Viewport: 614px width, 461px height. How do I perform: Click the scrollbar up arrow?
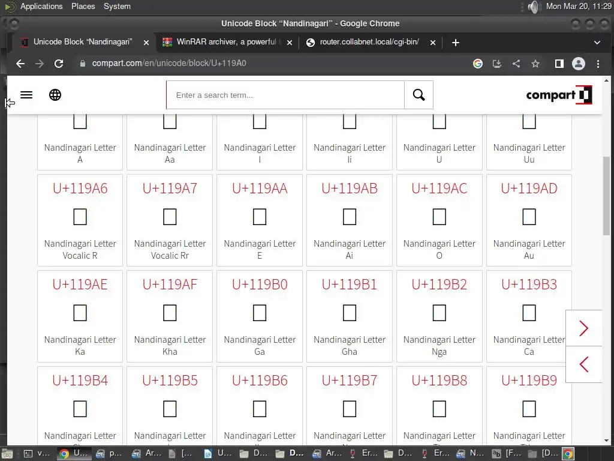pyautogui.click(x=607, y=80)
